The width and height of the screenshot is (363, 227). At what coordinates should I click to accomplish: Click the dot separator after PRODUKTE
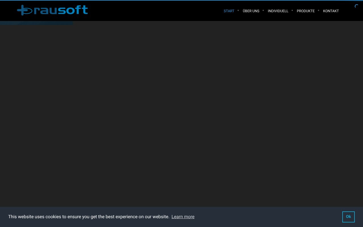pos(318,11)
